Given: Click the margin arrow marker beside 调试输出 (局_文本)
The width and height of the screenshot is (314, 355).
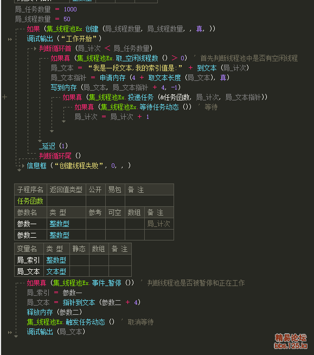Looking at the screenshot, I should point(10,332).
